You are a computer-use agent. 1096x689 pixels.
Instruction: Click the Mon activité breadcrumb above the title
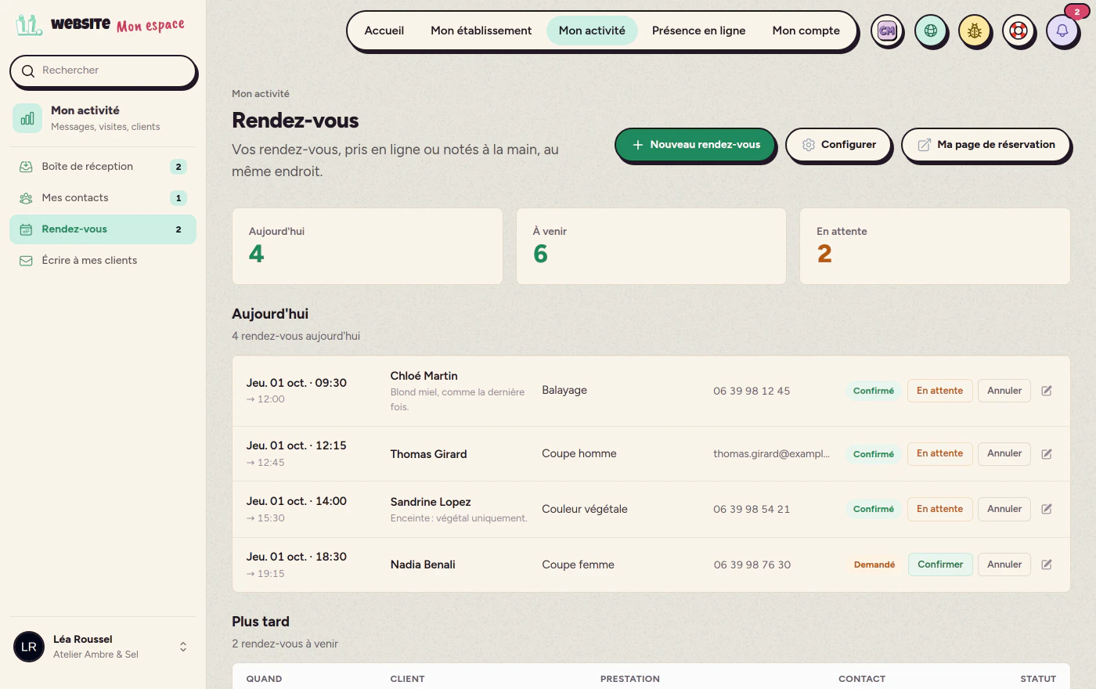coord(261,94)
